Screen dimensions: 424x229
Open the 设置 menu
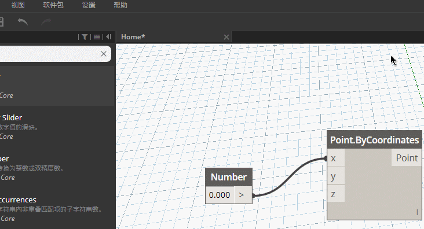click(89, 5)
